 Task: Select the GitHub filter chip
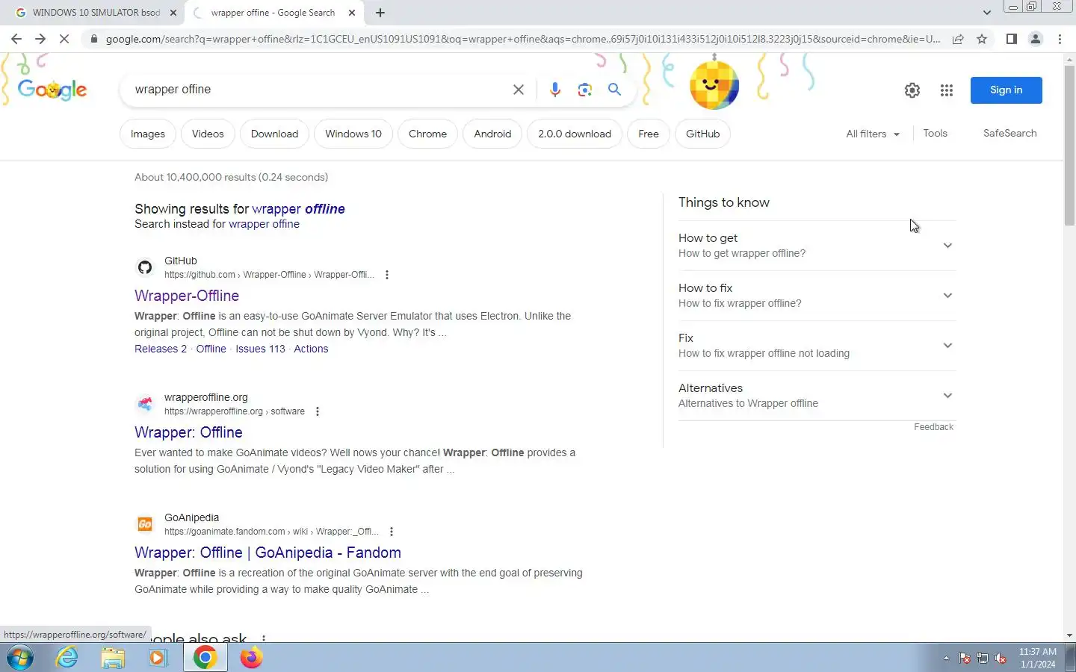click(x=703, y=134)
